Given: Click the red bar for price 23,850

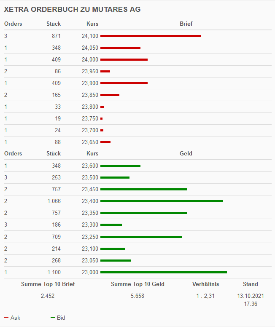Looking at the screenshot, I should [x=110, y=95].
